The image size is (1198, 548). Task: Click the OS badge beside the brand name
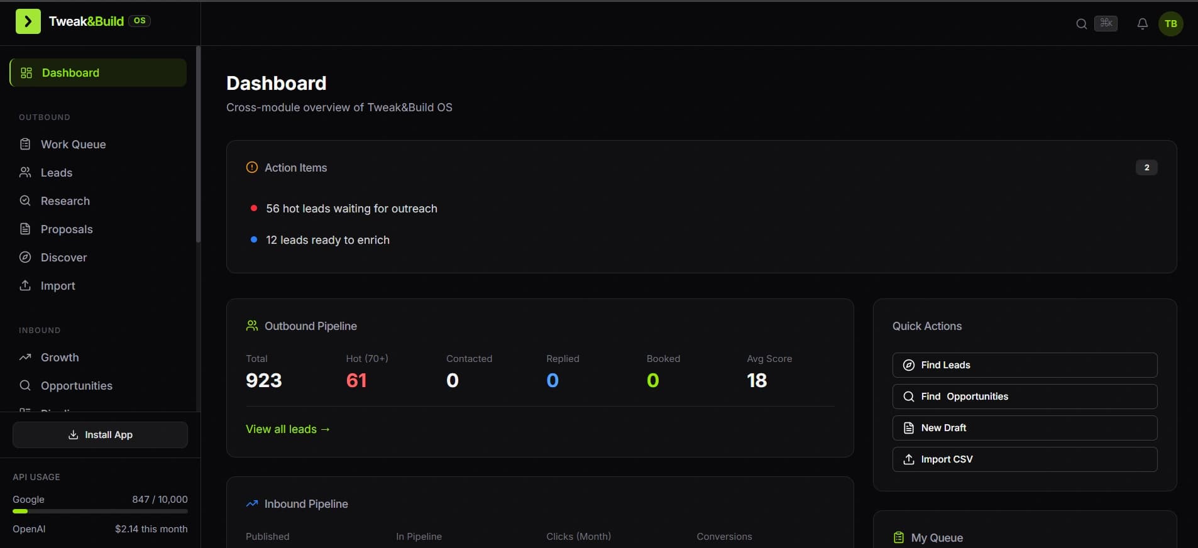pyautogui.click(x=140, y=21)
